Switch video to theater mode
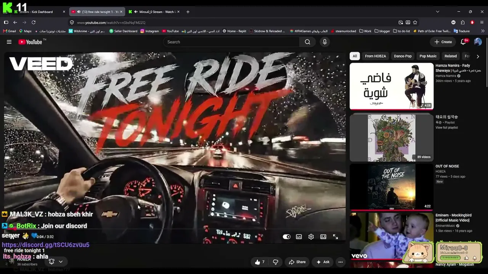The image size is (488, 274). point(323,237)
